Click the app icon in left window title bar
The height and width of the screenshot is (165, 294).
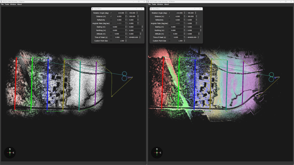(x=1, y=1)
